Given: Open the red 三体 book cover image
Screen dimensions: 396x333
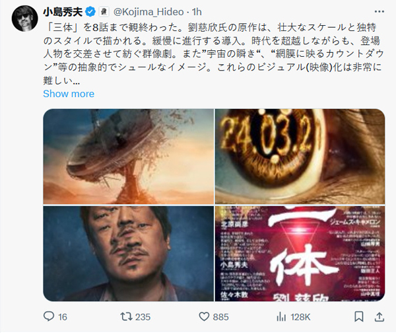Looking at the screenshot, I should (300, 254).
